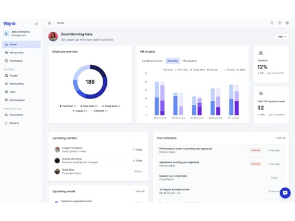Image resolution: width=295 pixels, height=221 pixels.
Task: Click Charles Simmons' avatar photo
Action: tap(57, 160)
